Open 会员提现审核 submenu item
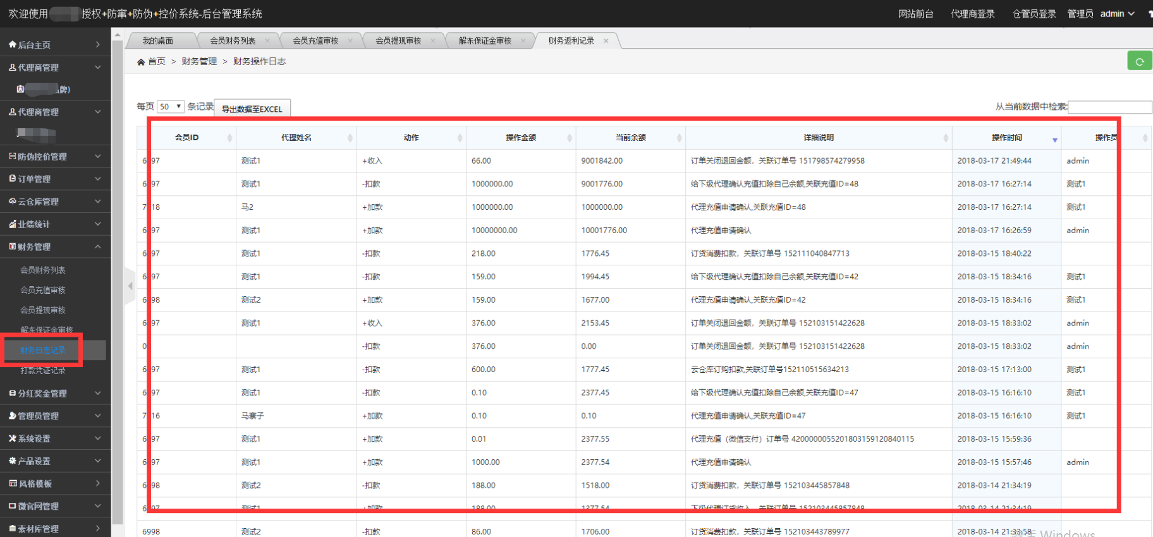 [43, 311]
